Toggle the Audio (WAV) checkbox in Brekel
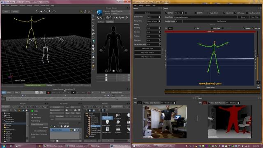This screenshot has height=148, width=263. click(x=208, y=13)
